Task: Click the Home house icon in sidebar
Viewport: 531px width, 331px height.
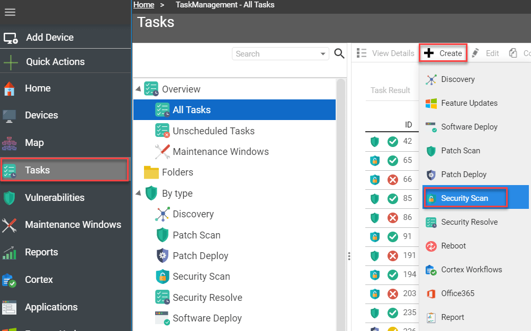Action: [x=9, y=89]
